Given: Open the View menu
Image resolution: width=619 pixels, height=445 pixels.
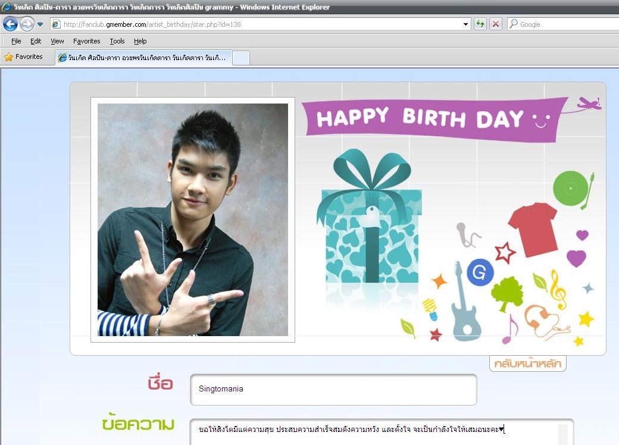Looking at the screenshot, I should point(57,41).
